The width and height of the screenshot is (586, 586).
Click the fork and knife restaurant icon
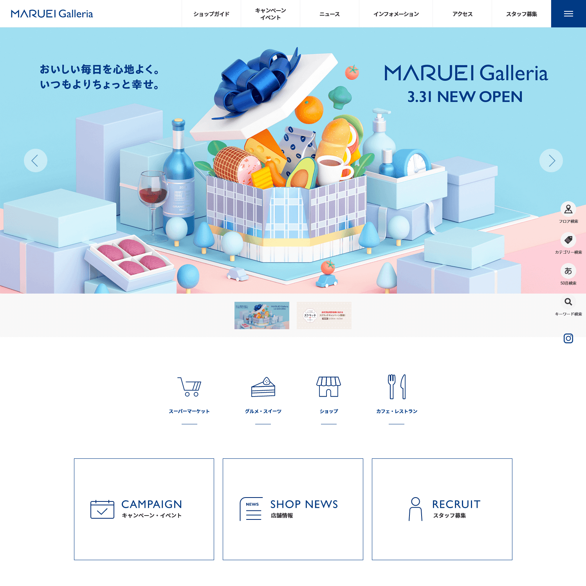click(x=397, y=387)
